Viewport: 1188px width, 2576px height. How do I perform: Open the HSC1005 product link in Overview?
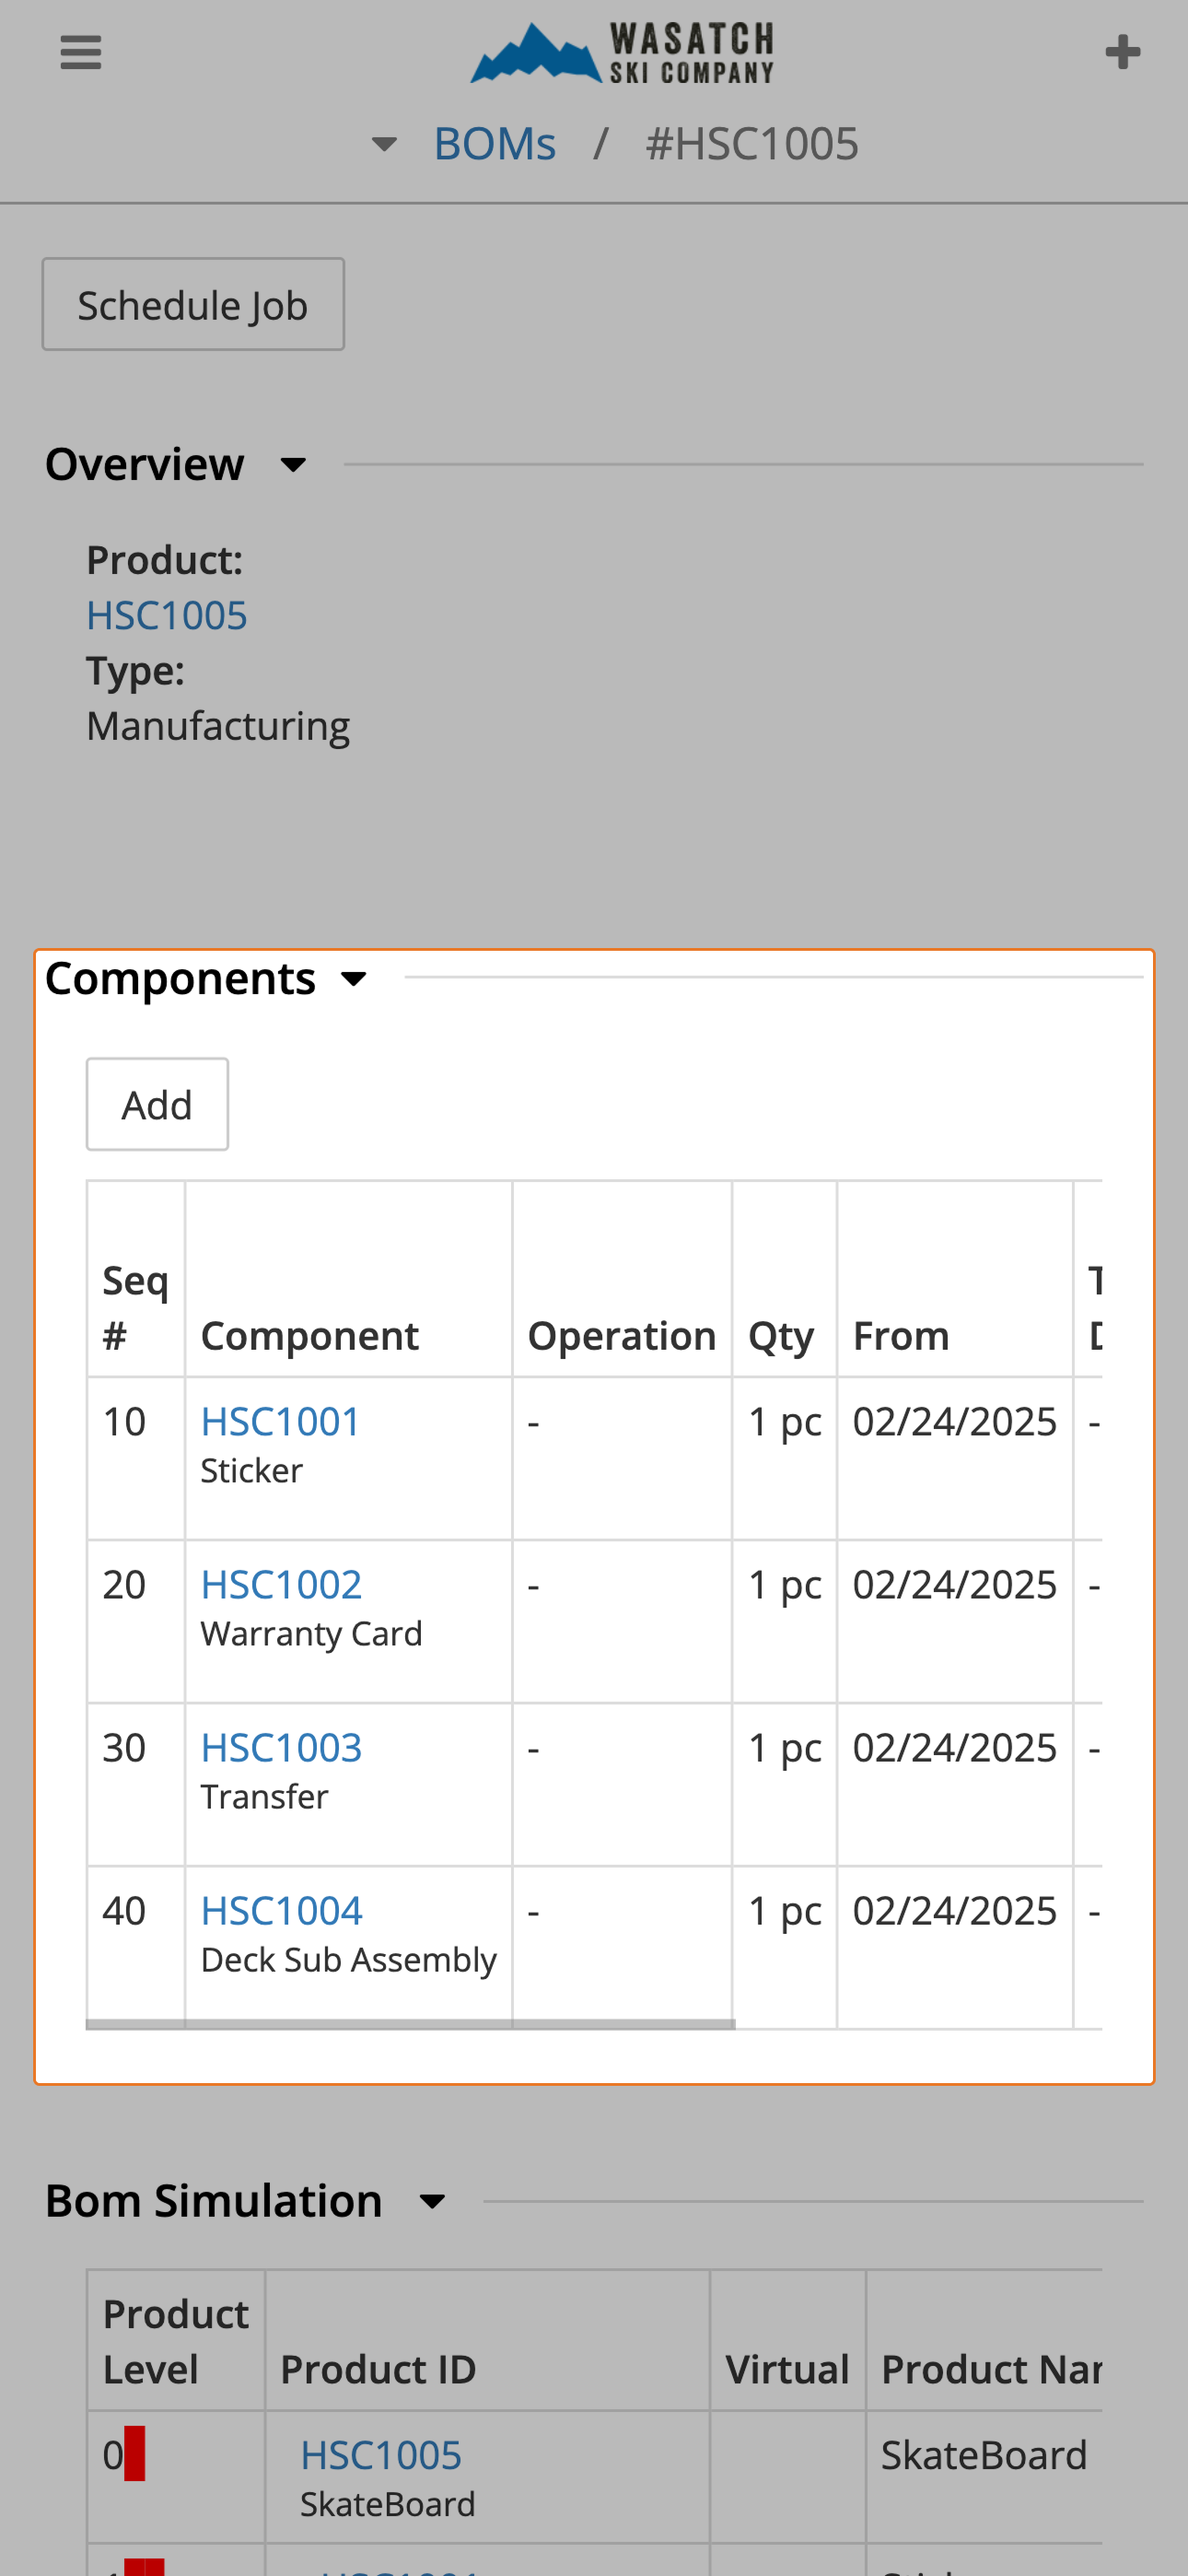pos(166,615)
